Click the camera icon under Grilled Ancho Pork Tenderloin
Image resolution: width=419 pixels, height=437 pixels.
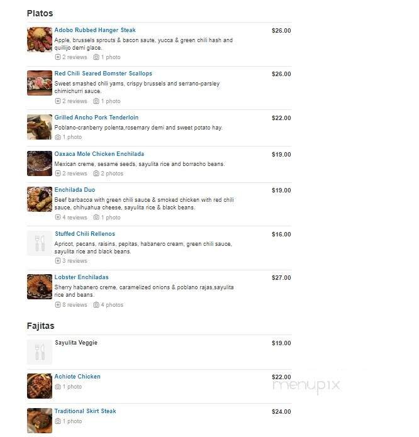coord(58,137)
